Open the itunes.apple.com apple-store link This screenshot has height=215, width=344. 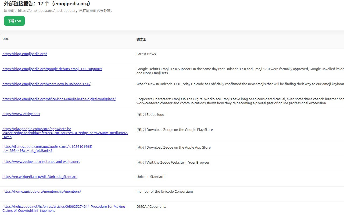click(x=47, y=149)
